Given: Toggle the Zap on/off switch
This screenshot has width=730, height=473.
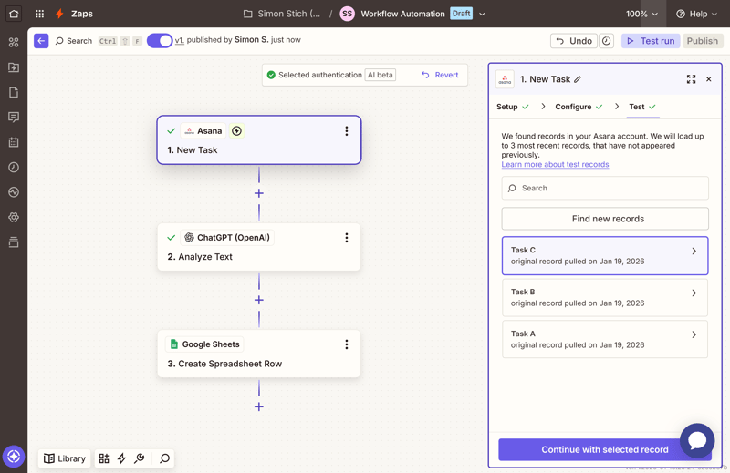Looking at the screenshot, I should (x=160, y=41).
